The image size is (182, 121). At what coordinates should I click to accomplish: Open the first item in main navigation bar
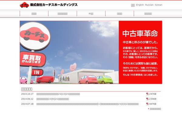[34, 14]
